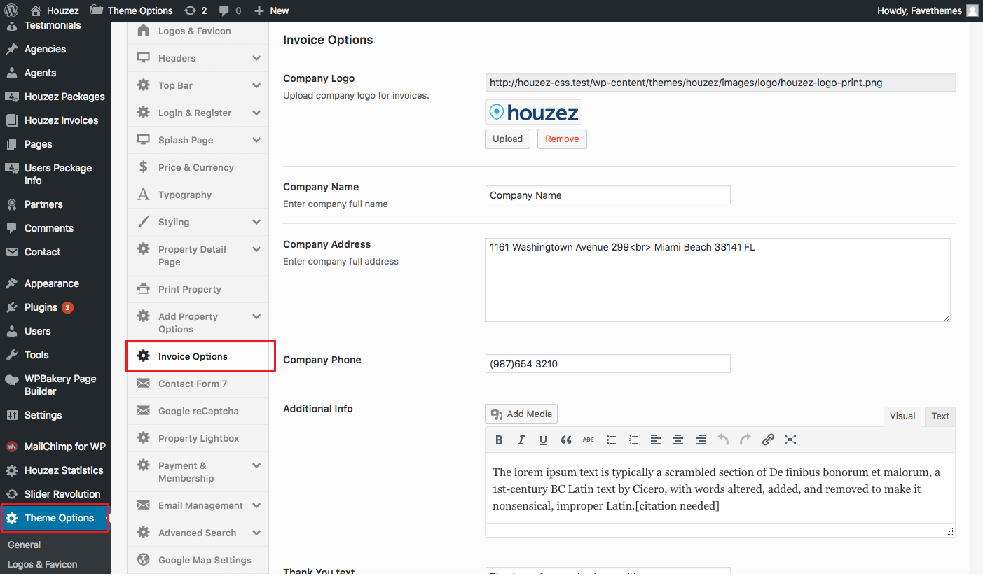Click the Theme Options sidebar item
Screen dimensions: 983x576
coord(55,518)
